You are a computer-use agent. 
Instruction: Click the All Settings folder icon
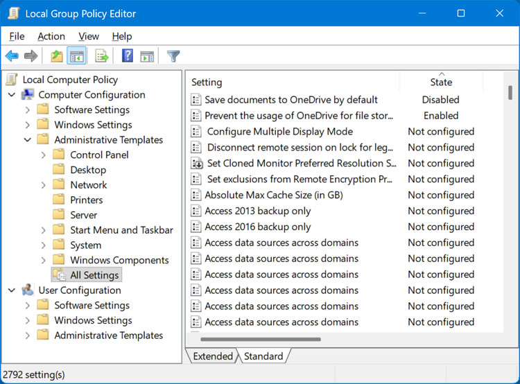click(59, 274)
